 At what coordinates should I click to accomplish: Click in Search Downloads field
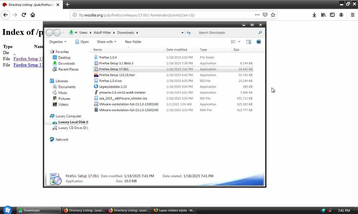click(x=227, y=33)
